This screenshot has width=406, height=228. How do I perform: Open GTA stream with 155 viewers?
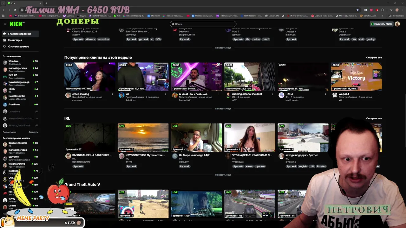(x=250, y=204)
